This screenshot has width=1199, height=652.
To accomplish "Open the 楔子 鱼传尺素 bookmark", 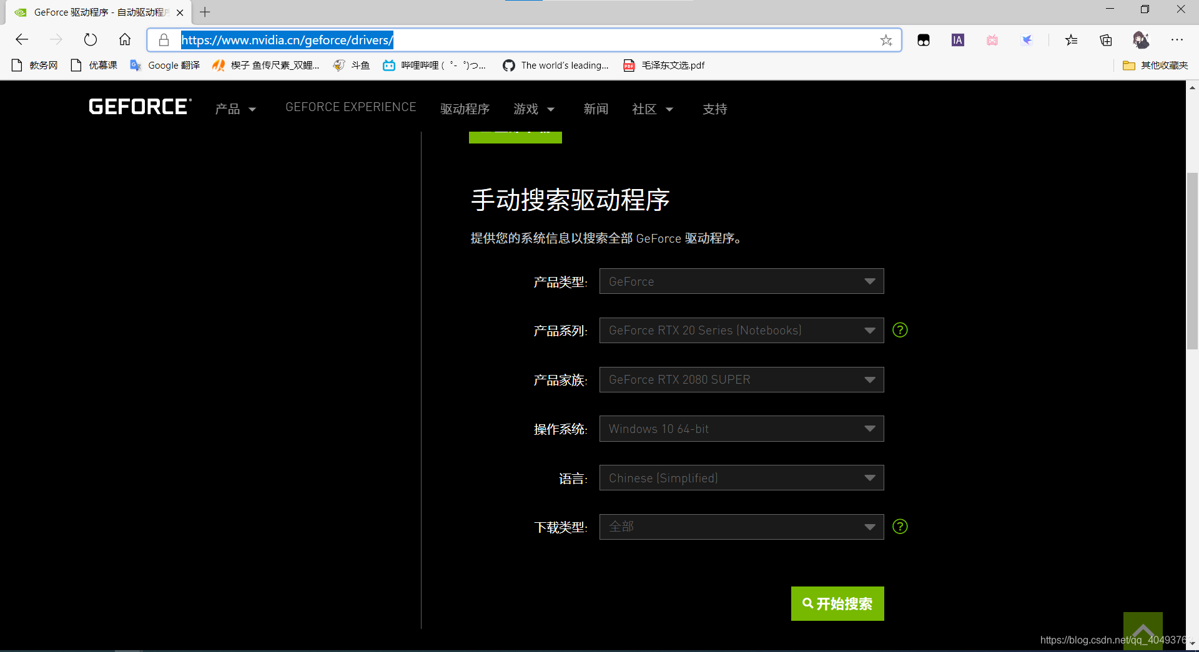I will (266, 66).
